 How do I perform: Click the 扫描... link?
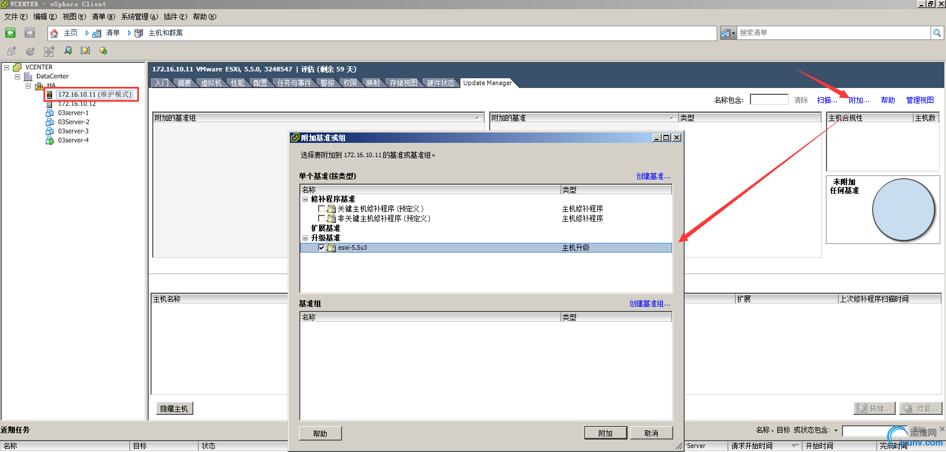(x=827, y=101)
